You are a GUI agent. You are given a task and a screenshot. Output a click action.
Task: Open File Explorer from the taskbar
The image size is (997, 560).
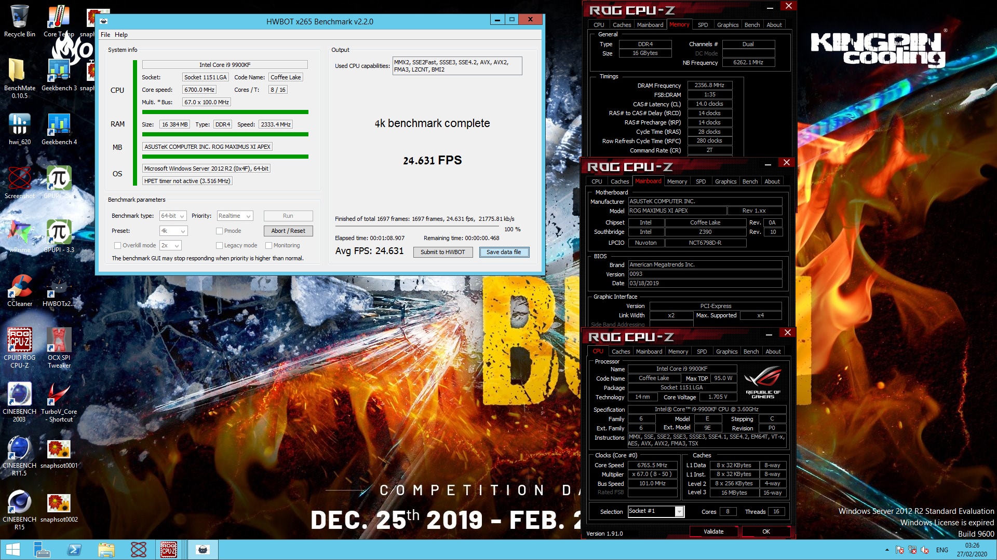106,550
